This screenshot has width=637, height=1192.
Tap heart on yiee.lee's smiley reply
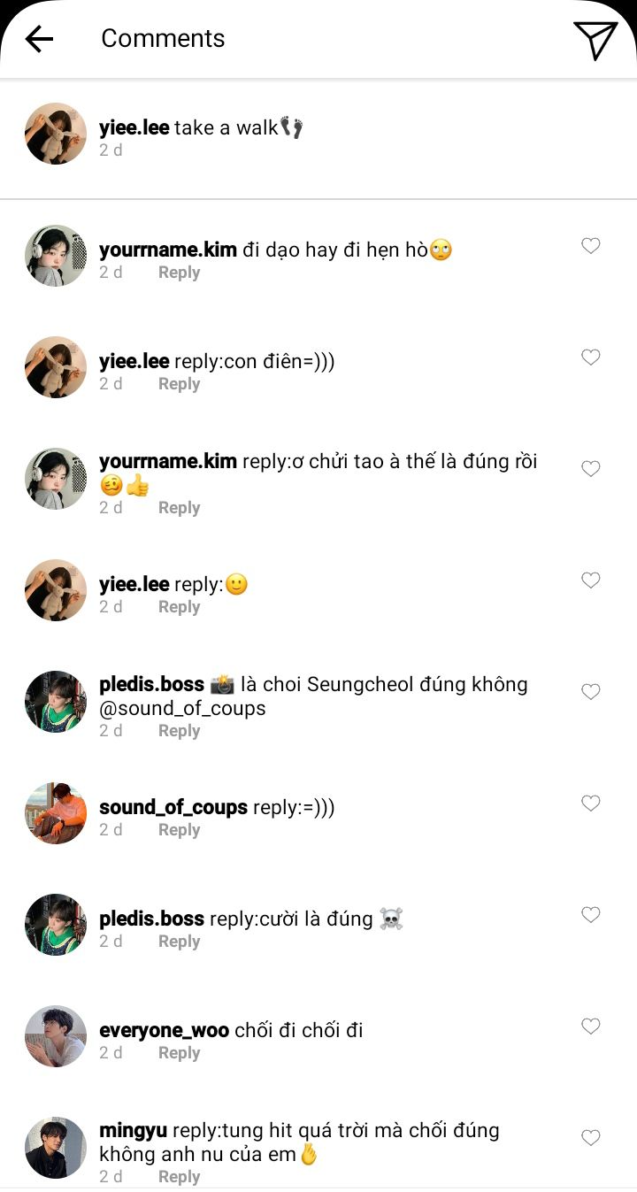[x=590, y=581]
